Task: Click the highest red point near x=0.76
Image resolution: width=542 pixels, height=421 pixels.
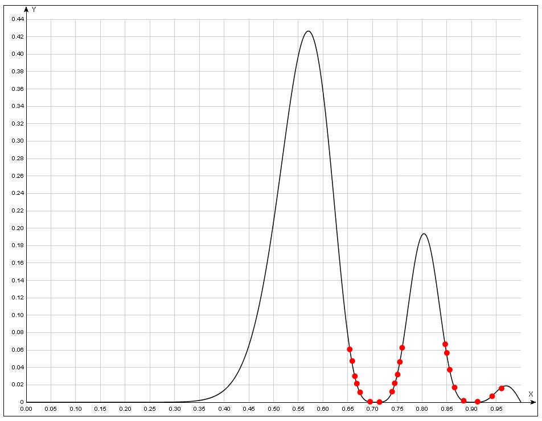Action: click(x=402, y=348)
